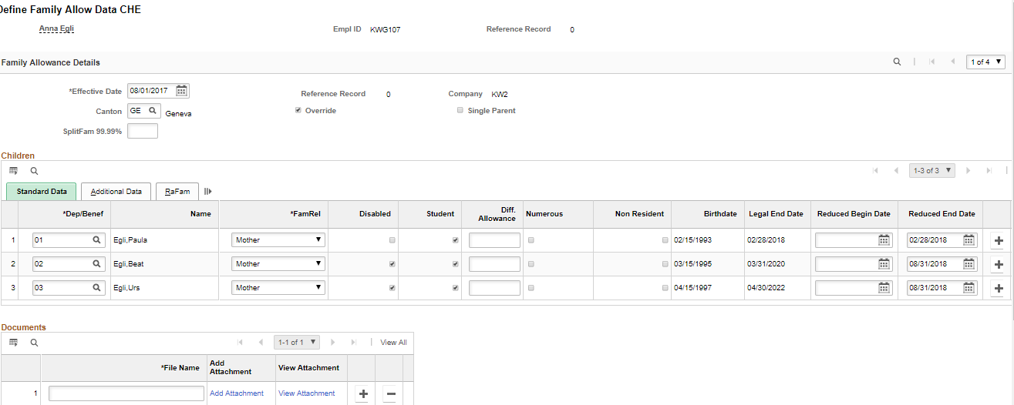
Task: Go to next row in Children grid
Action: pos(969,170)
